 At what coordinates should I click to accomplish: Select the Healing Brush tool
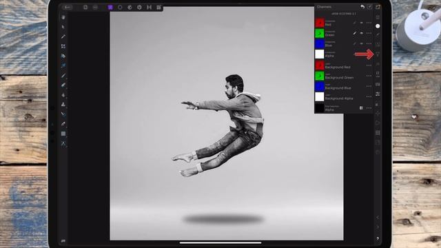[63, 114]
